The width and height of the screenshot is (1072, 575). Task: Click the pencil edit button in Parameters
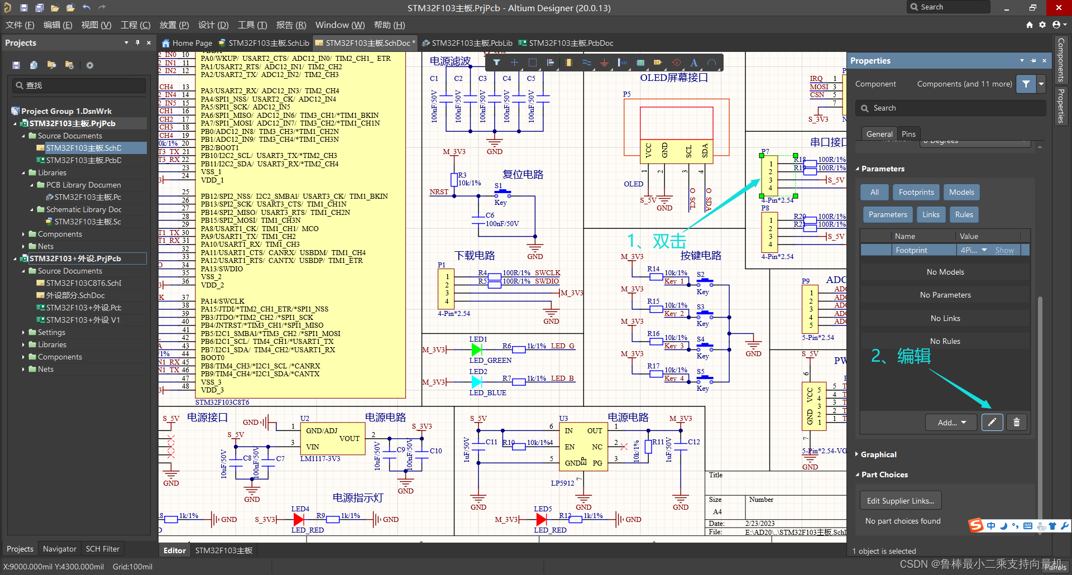coord(992,423)
